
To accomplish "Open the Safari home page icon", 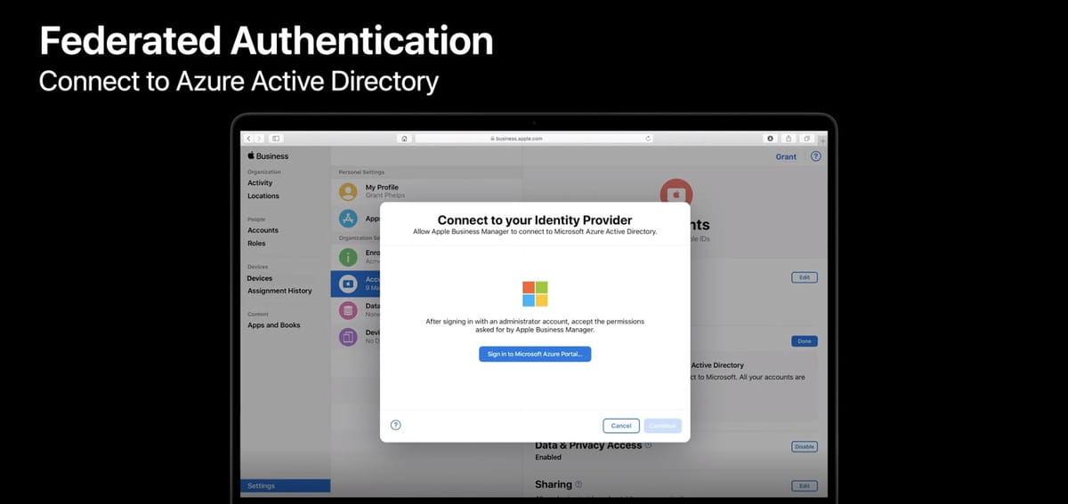I will [404, 139].
